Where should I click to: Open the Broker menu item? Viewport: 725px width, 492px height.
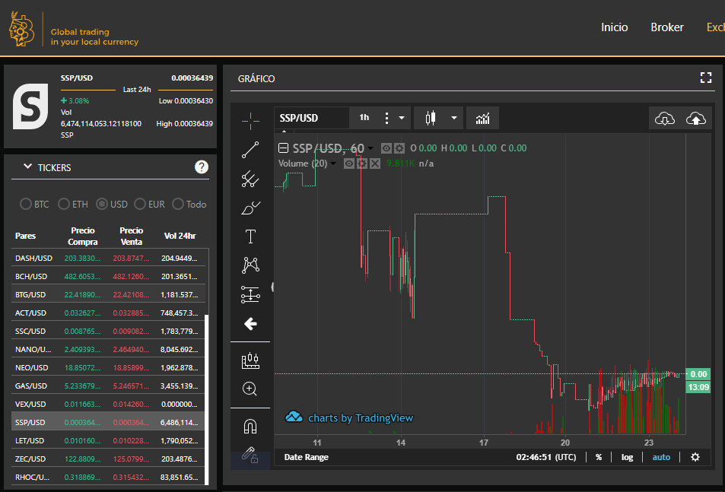666,27
